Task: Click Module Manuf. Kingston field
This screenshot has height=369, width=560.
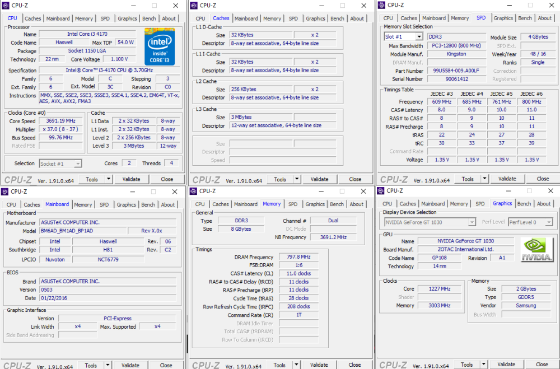Action: pos(456,54)
